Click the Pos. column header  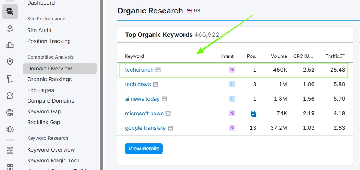(x=252, y=56)
